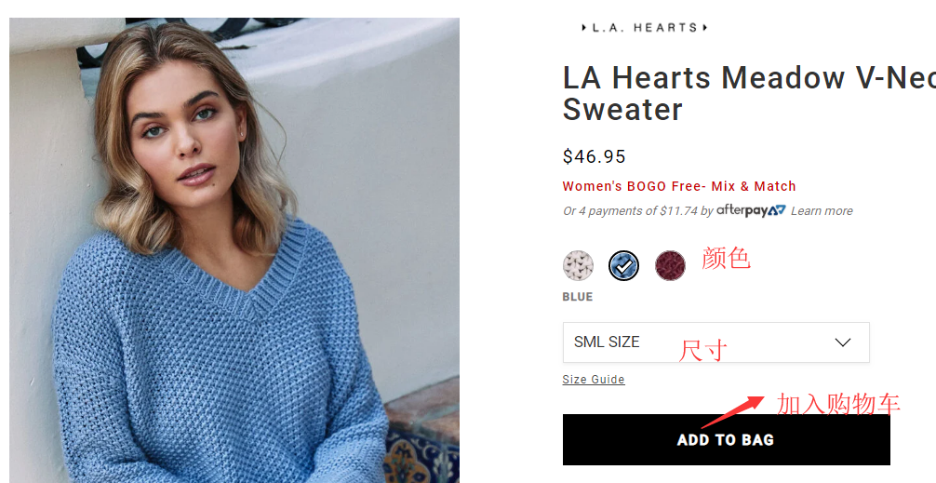
Task: Open the L.A. Hearts brand logo
Action: tap(645, 28)
